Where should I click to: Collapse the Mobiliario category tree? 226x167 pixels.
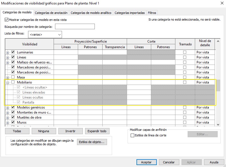tap(8, 82)
